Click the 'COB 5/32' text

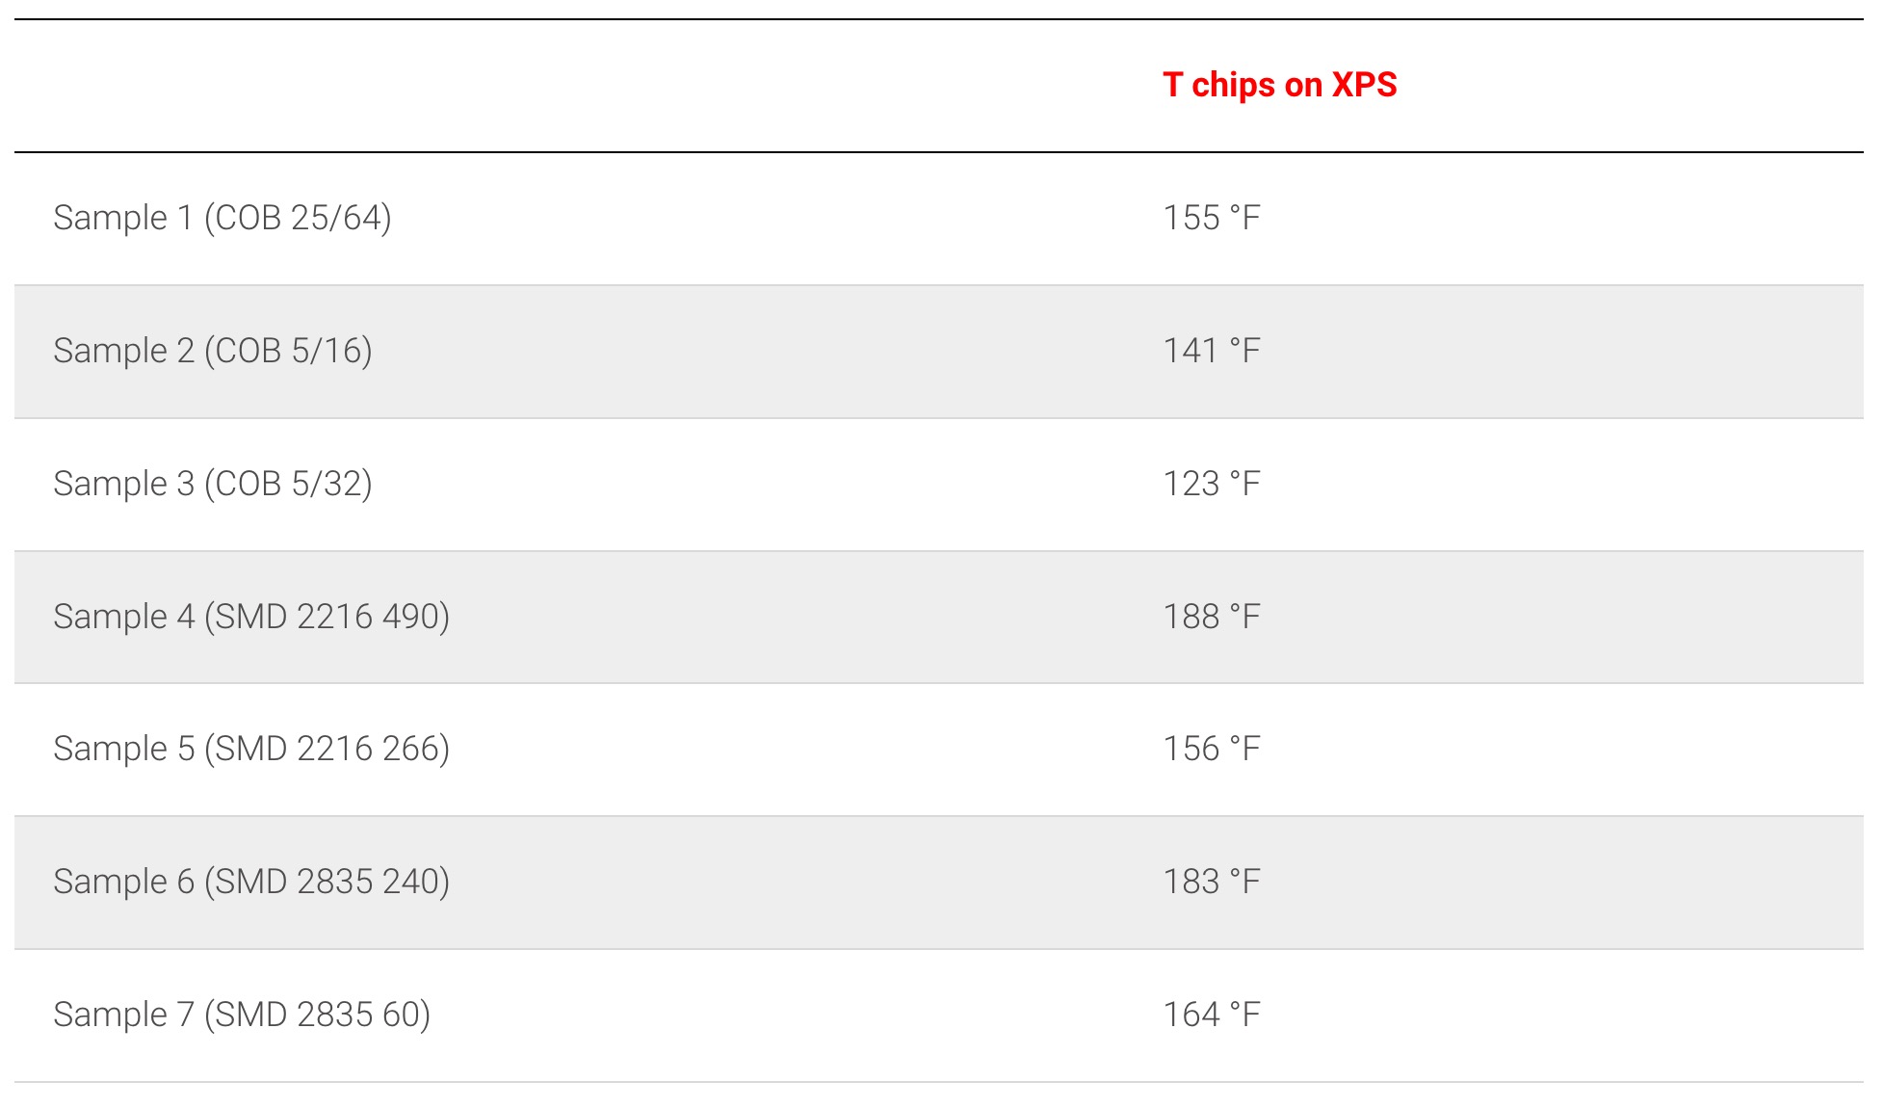click(x=288, y=484)
